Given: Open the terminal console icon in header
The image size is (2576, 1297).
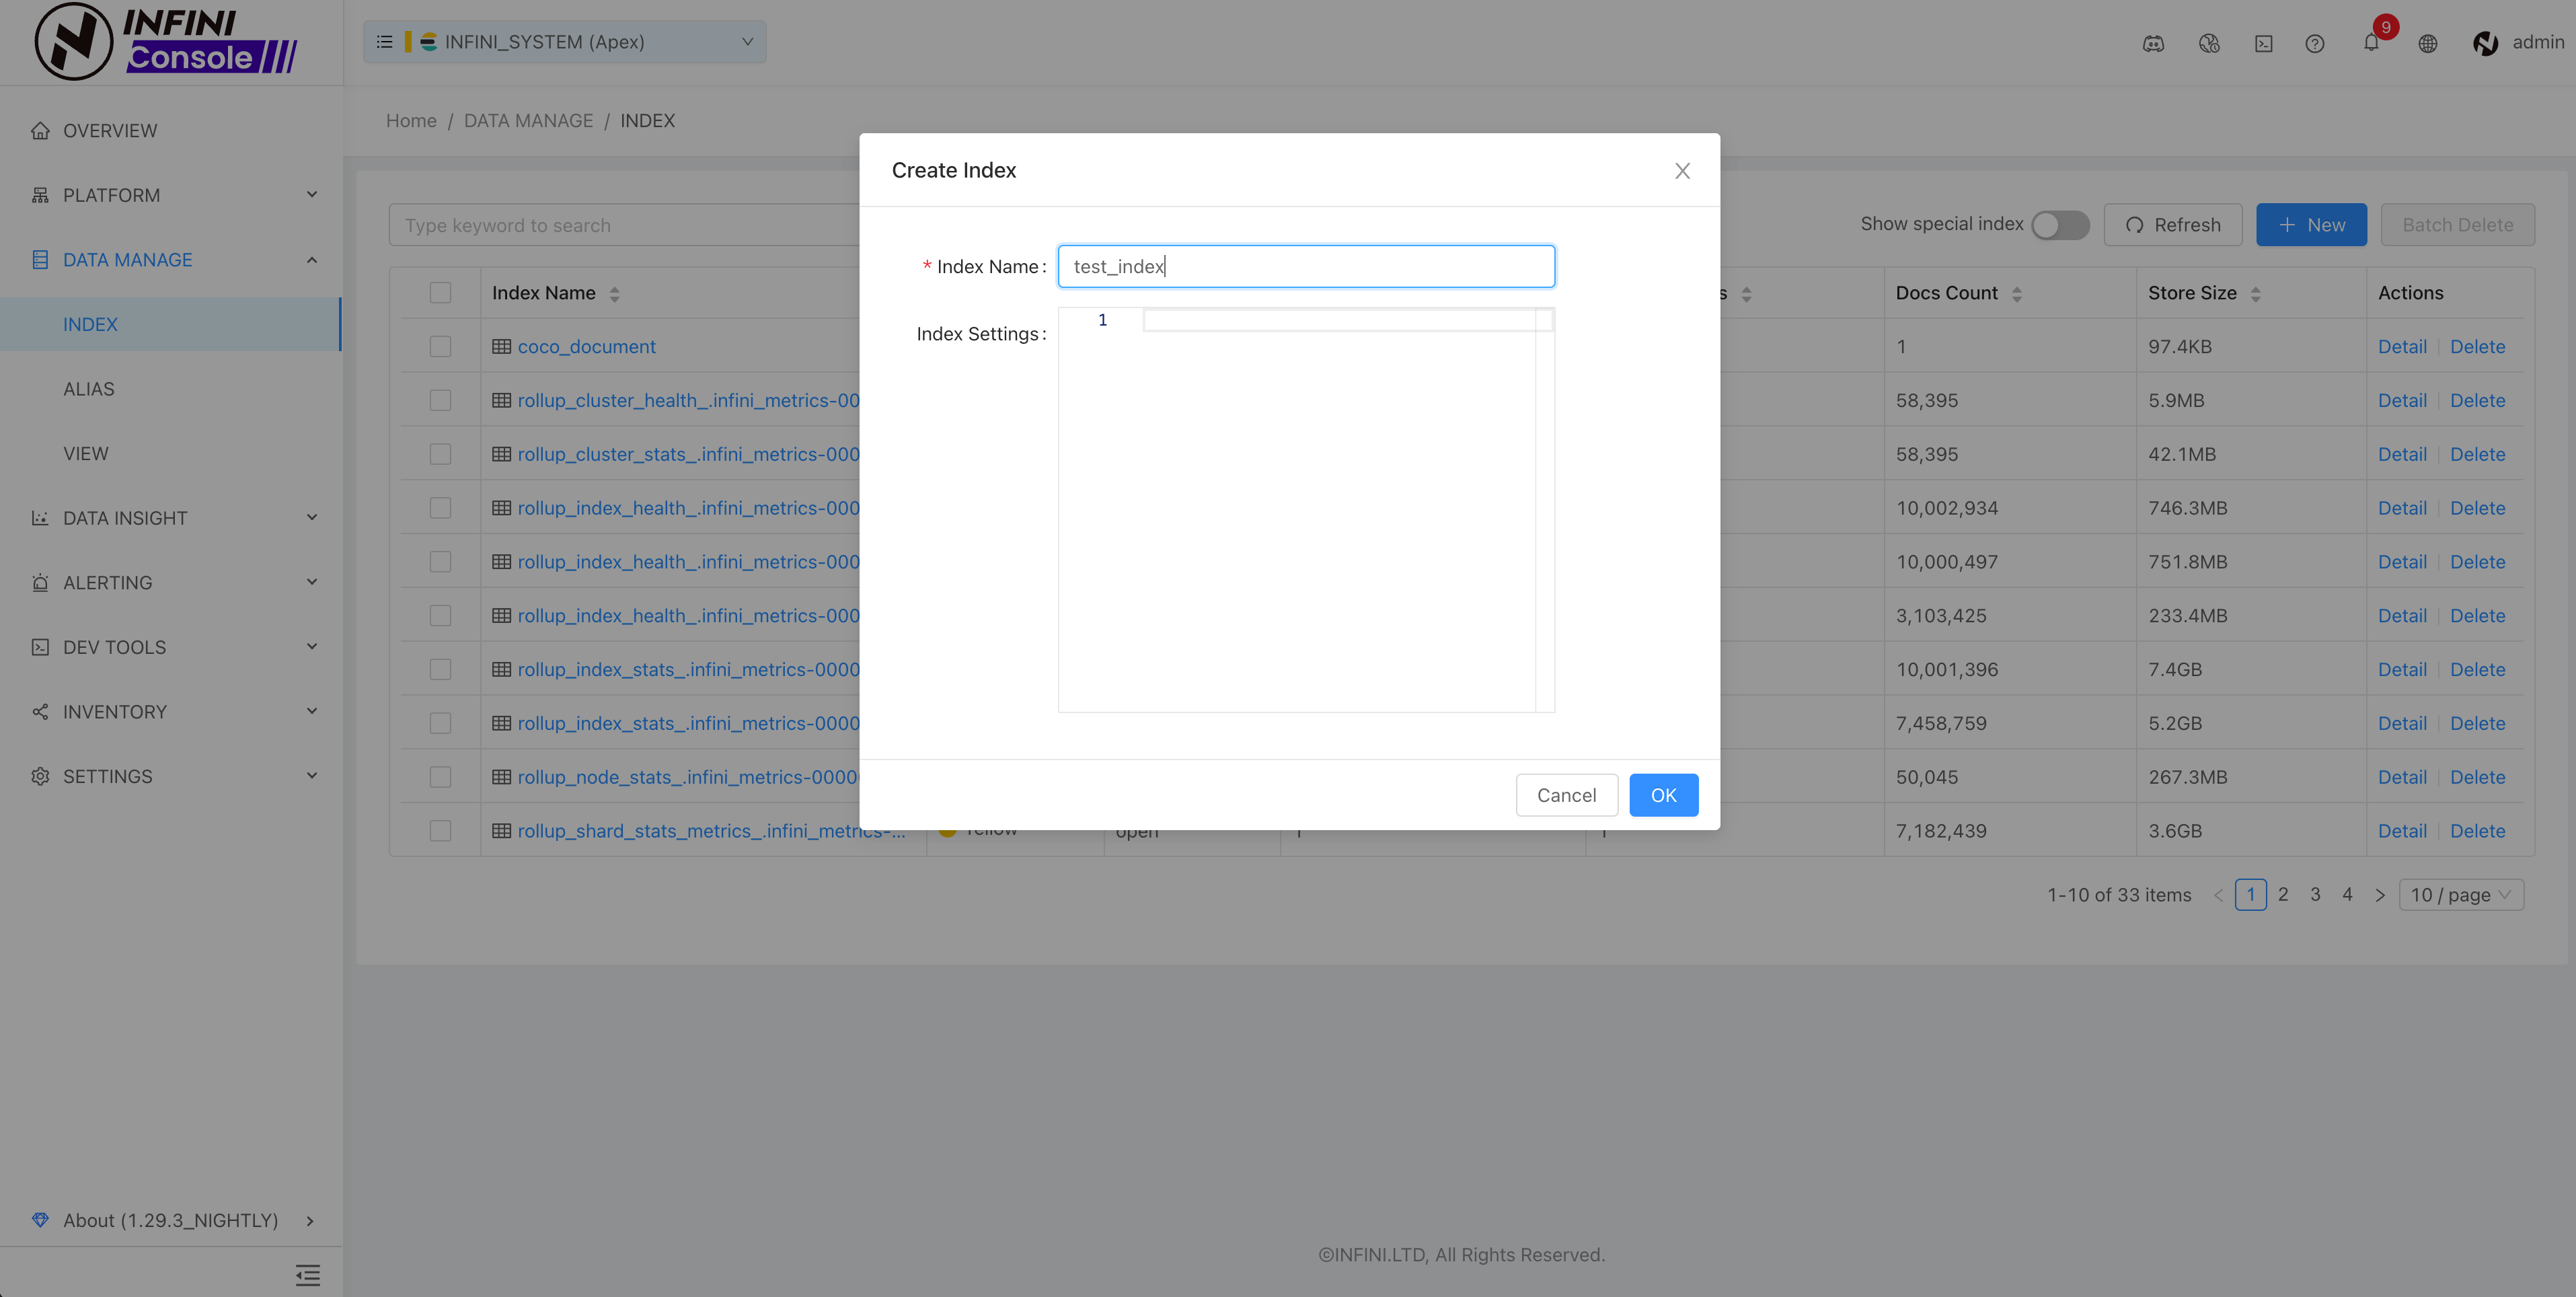Looking at the screenshot, I should [x=2264, y=43].
